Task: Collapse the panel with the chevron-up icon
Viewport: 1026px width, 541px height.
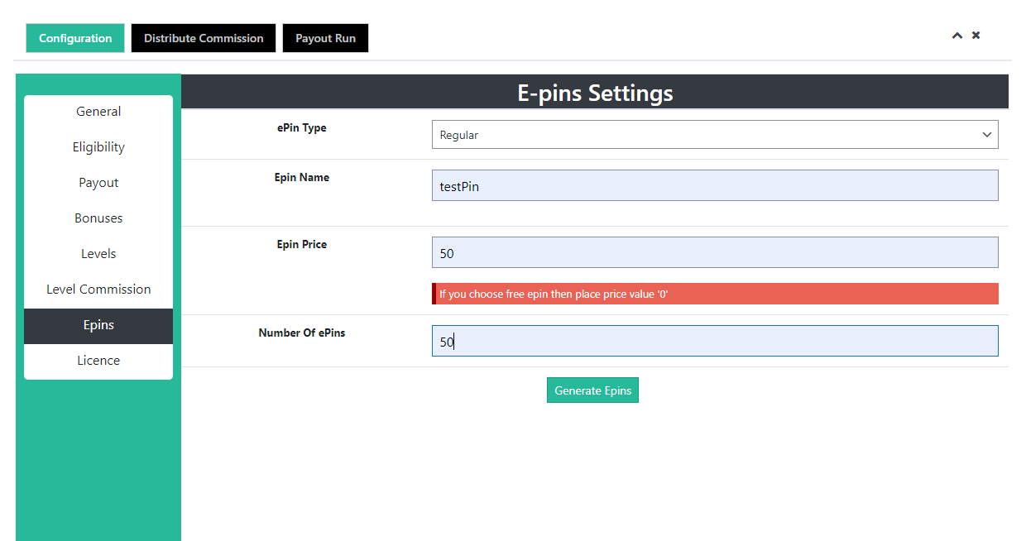Action: (956, 36)
